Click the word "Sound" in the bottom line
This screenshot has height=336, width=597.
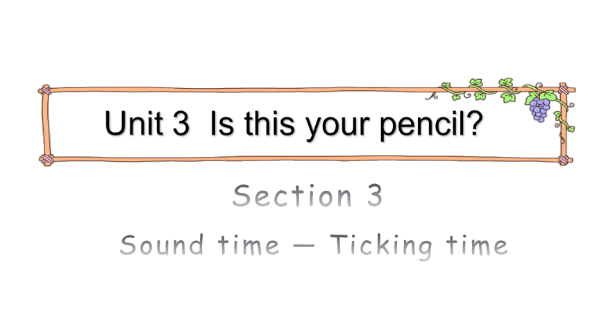[162, 244]
